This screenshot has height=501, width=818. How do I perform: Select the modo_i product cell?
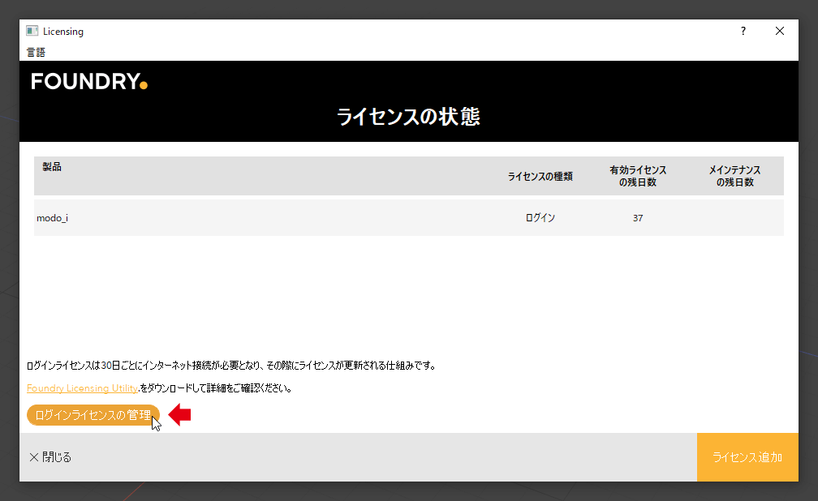[x=52, y=218]
